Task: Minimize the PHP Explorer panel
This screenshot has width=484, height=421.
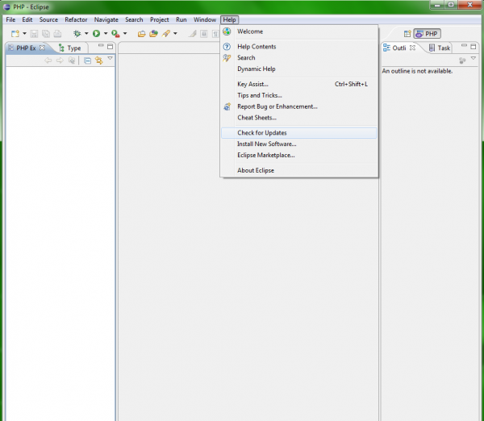Action: [101, 46]
